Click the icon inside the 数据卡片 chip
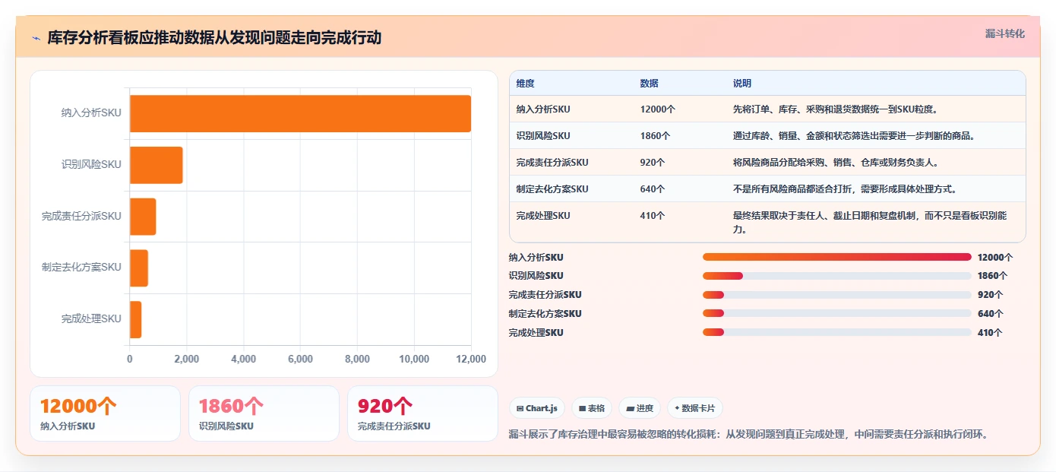The image size is (1056, 472). [677, 408]
